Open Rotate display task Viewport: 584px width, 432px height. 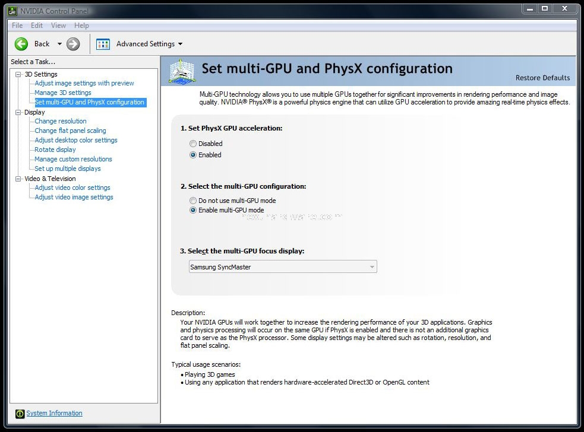[55, 150]
